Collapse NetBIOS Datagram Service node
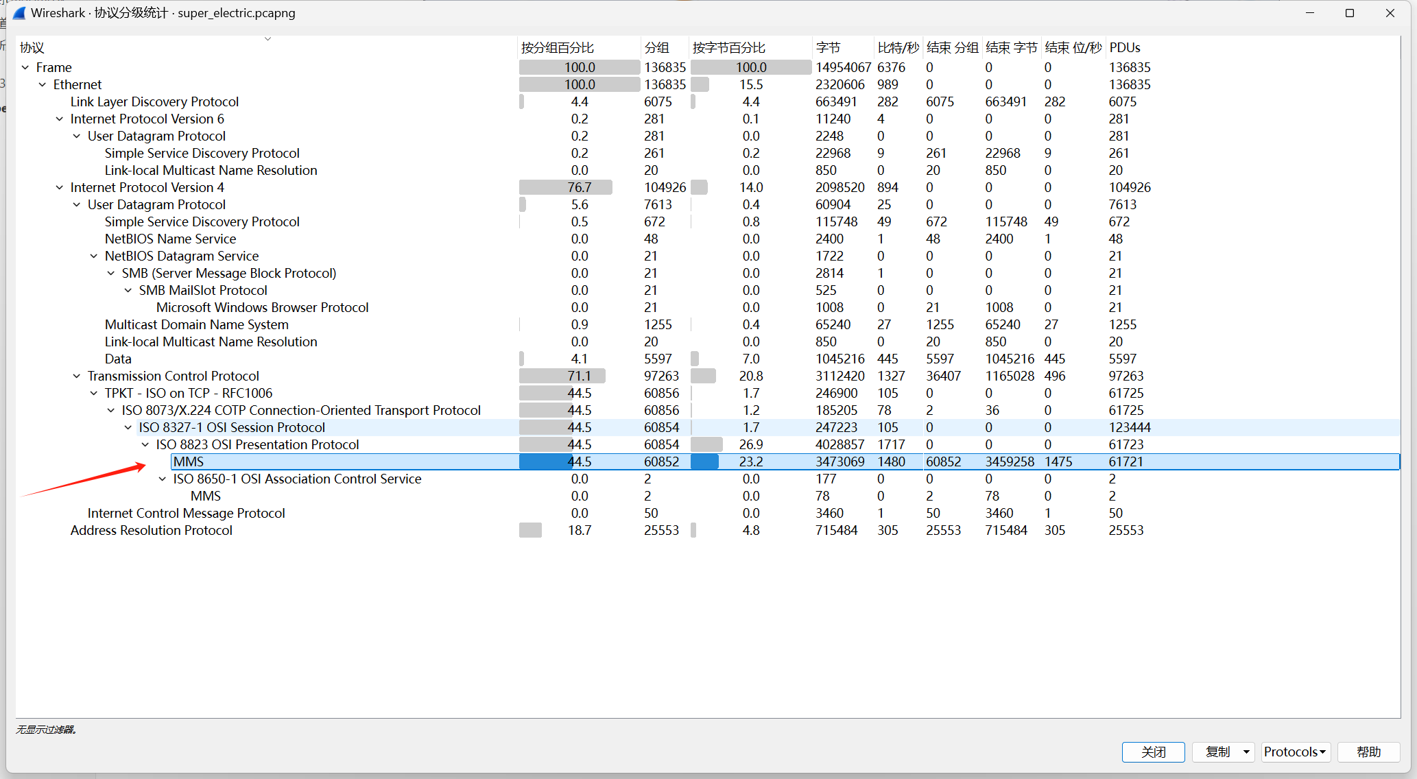1417x779 pixels. pos(94,256)
